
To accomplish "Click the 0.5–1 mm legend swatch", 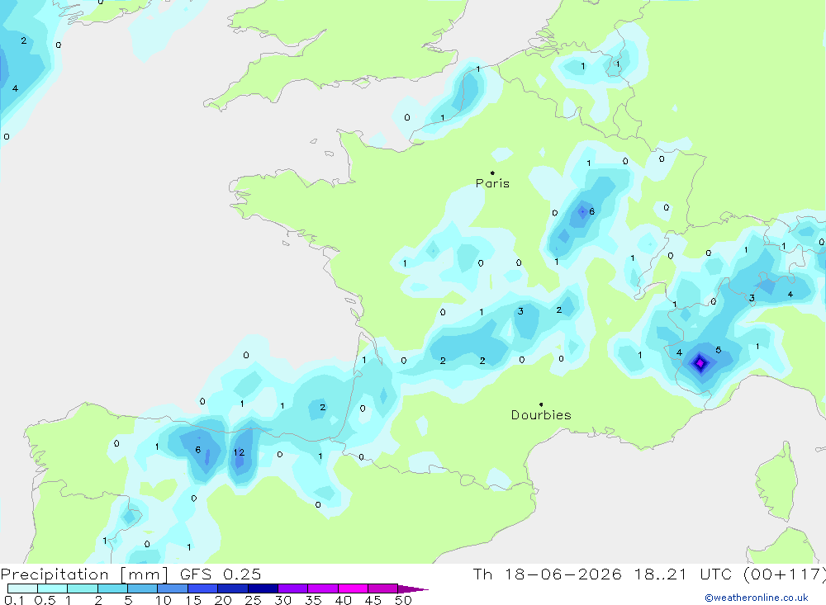I will (x=52, y=588).
